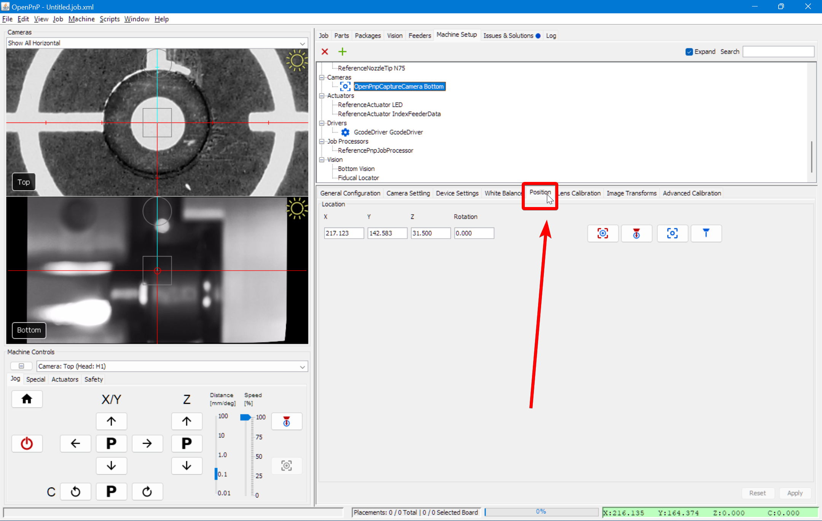Toggle the machine power button
The image size is (822, 521).
point(27,443)
